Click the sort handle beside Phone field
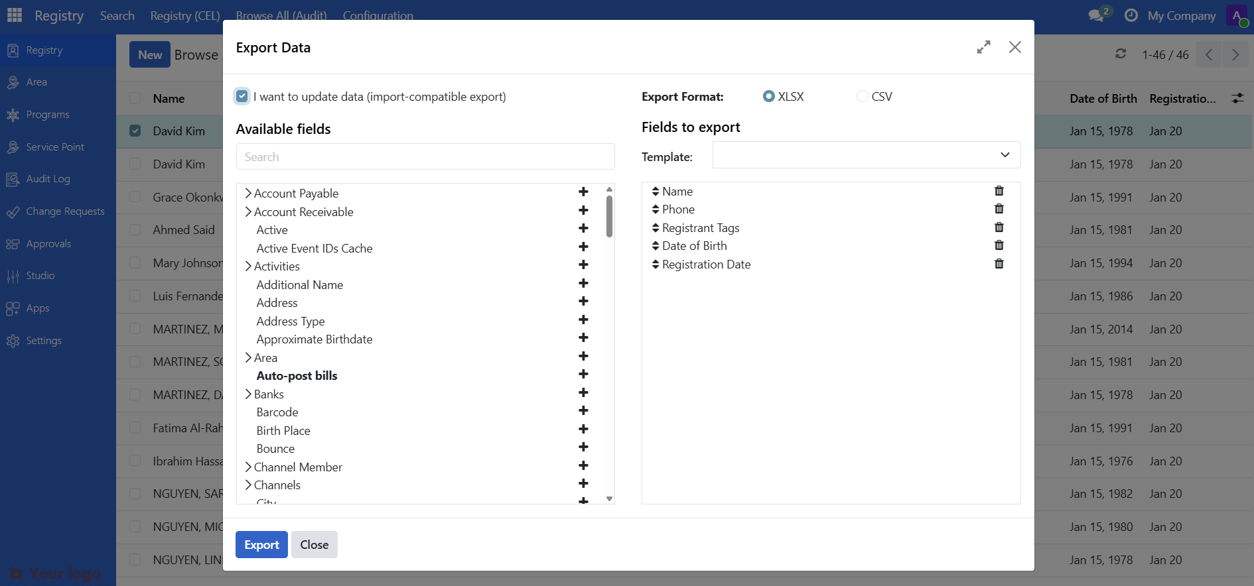The width and height of the screenshot is (1254, 586). click(656, 209)
